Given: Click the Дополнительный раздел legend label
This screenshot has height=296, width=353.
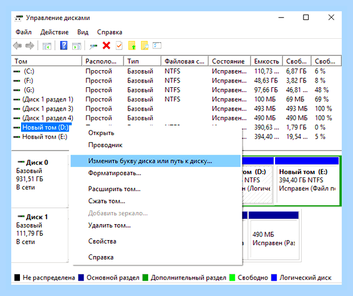Looking at the screenshot, I should click(188, 278).
